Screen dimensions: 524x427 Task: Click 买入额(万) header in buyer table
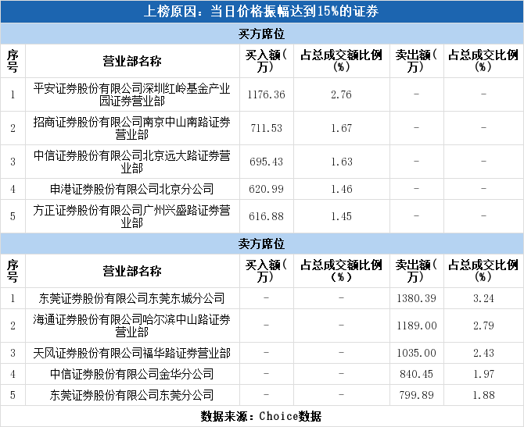267,61
